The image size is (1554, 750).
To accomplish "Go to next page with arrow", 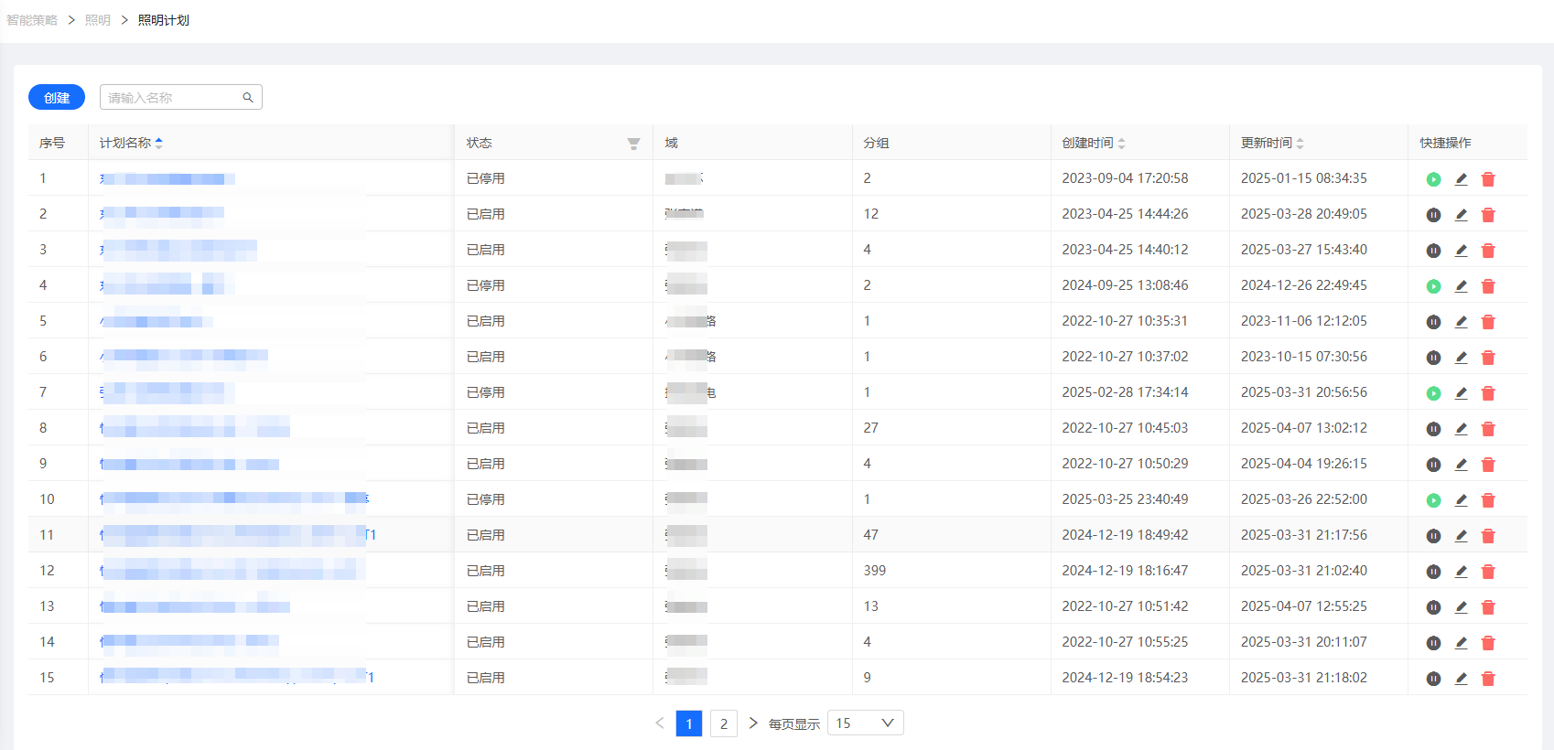I will point(753,723).
